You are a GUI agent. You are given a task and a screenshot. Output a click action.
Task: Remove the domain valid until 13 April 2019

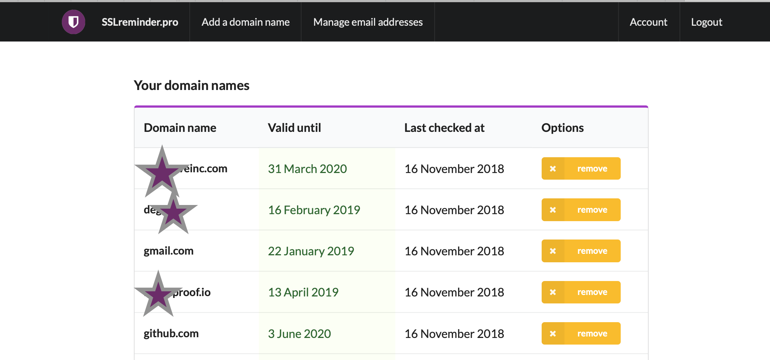[581, 292]
